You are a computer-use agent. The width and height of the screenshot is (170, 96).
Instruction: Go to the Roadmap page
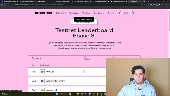pyautogui.click(x=86, y=13)
